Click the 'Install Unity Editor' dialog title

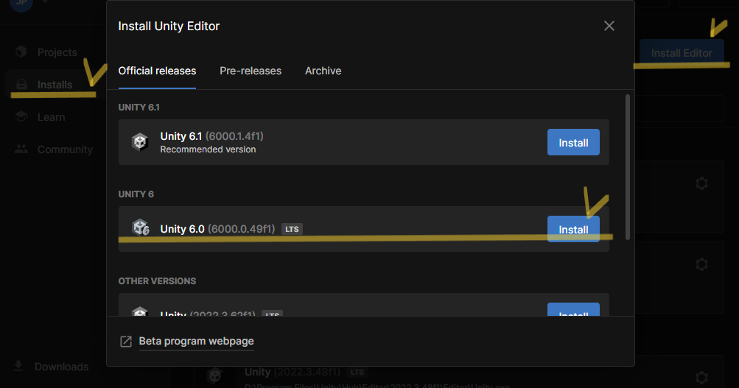pos(169,26)
